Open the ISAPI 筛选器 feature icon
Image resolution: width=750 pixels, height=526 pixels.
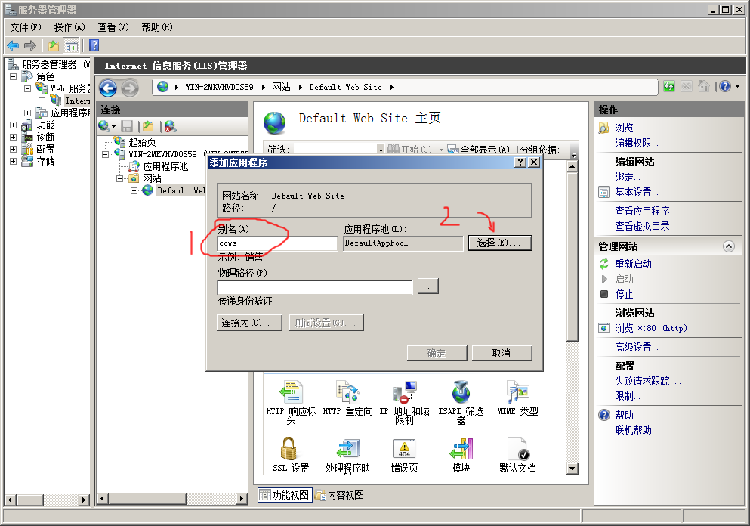[461, 394]
